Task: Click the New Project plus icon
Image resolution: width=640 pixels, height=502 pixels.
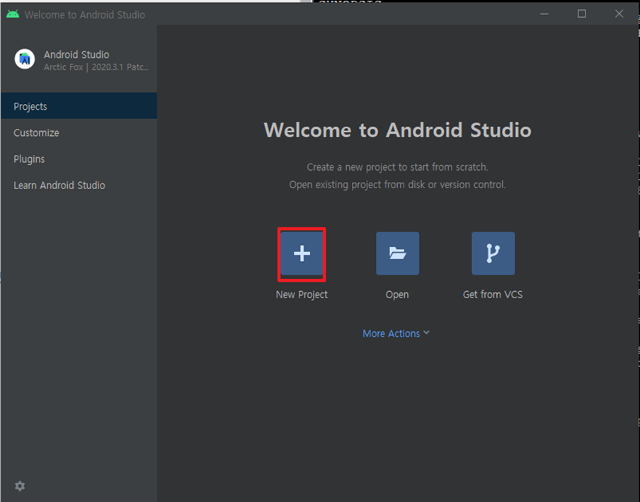Action: tap(302, 253)
